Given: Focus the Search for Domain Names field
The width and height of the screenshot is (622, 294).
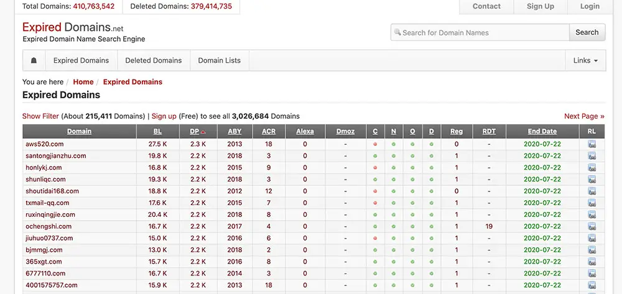Looking at the screenshot, I should [480, 32].
